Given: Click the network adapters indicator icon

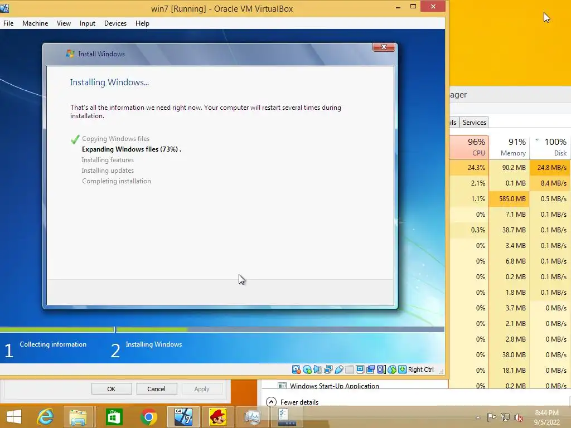Looking at the screenshot, I should tap(328, 370).
